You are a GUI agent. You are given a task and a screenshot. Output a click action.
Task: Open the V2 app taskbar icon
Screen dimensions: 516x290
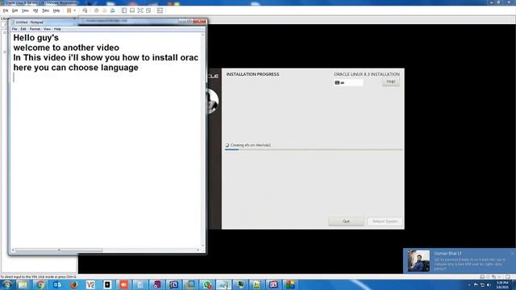point(90,284)
